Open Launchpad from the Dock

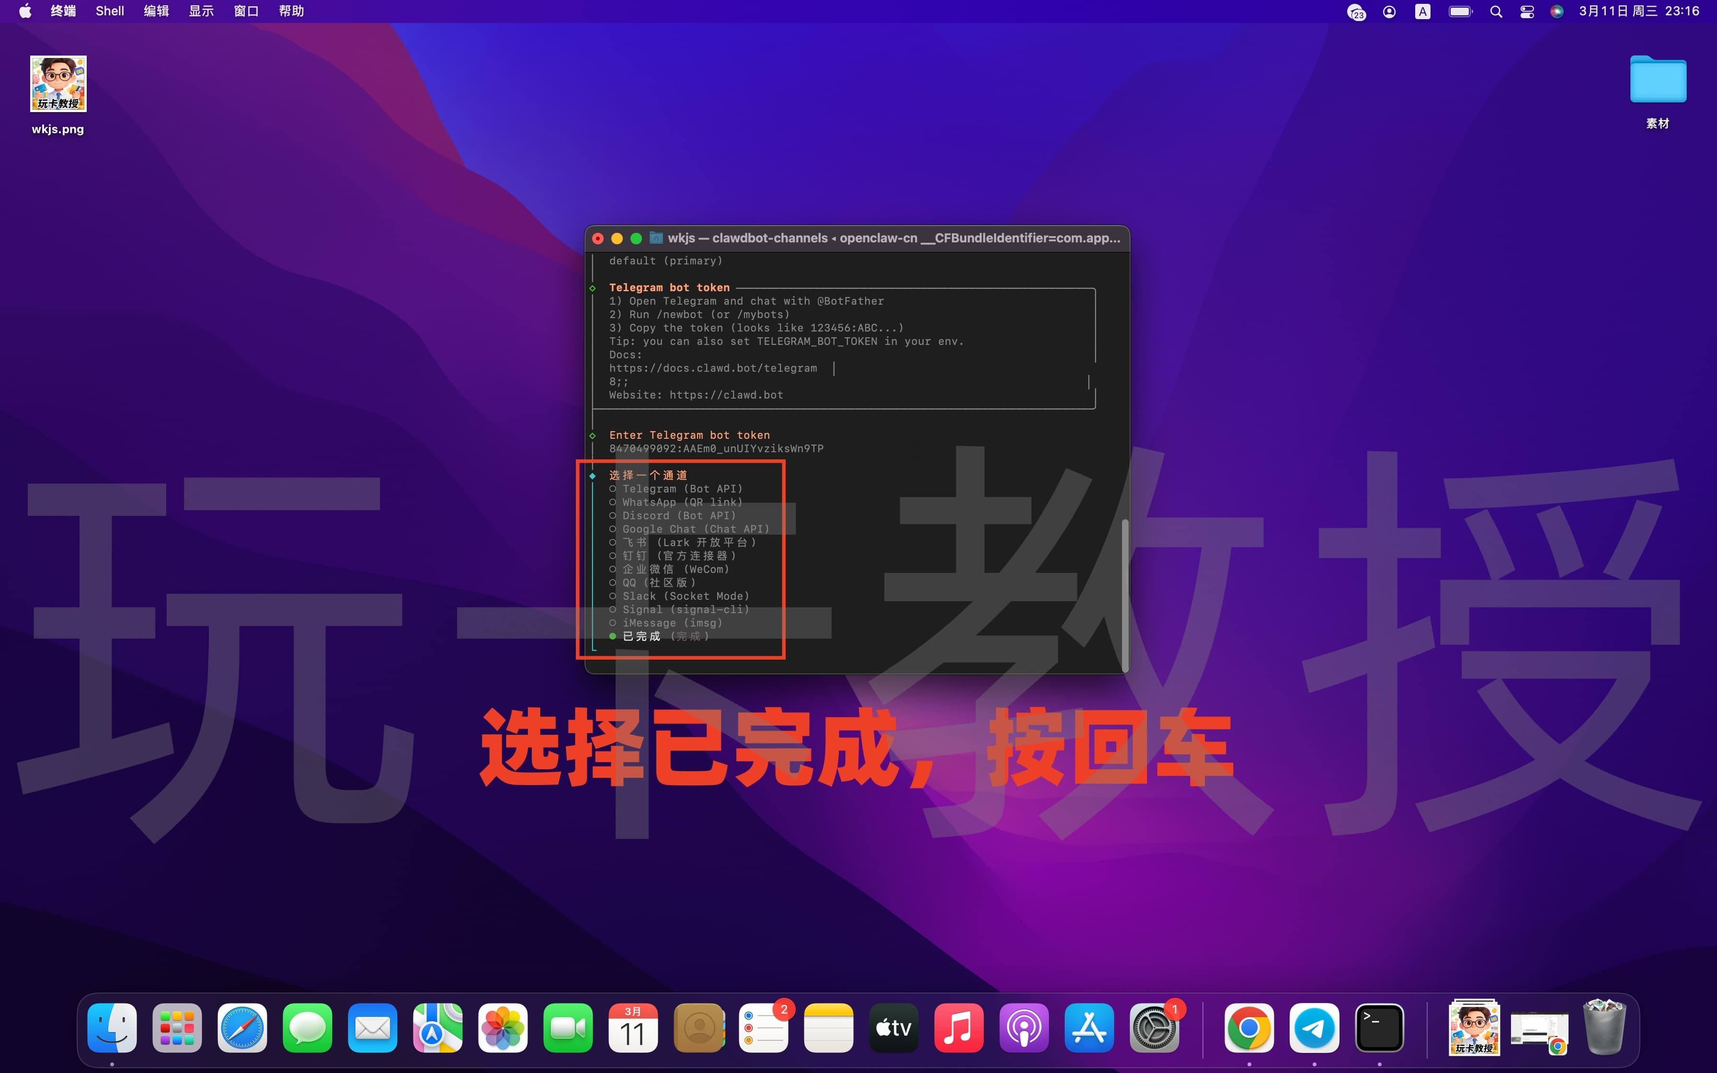point(176,1027)
